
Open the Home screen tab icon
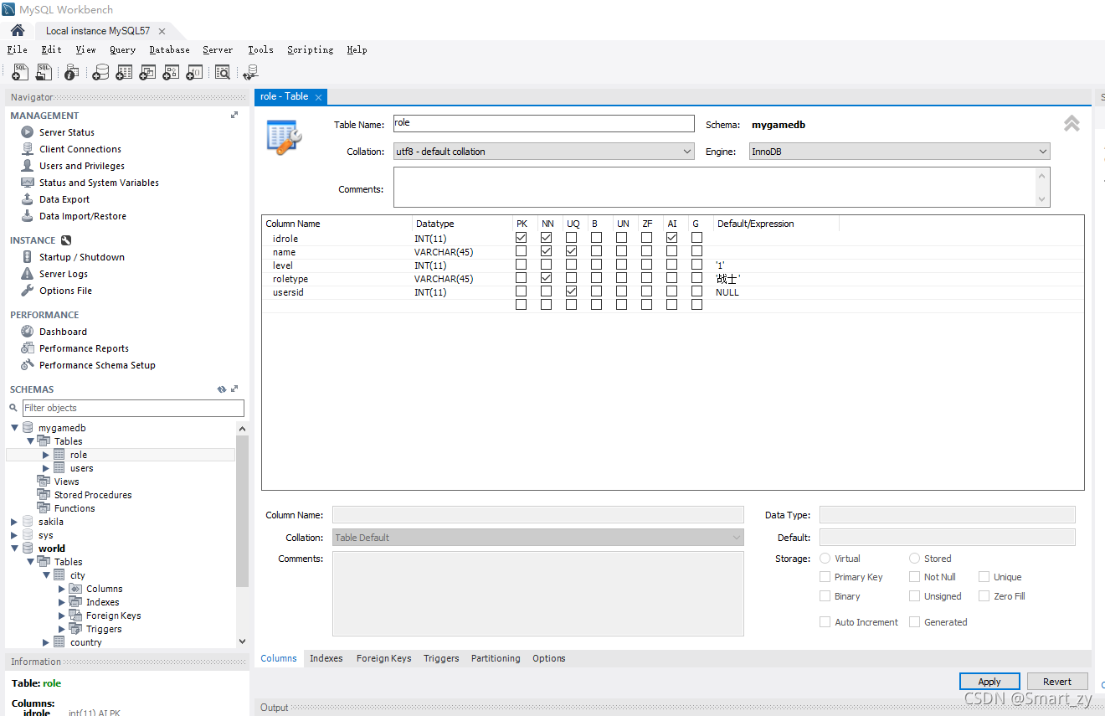(x=18, y=30)
